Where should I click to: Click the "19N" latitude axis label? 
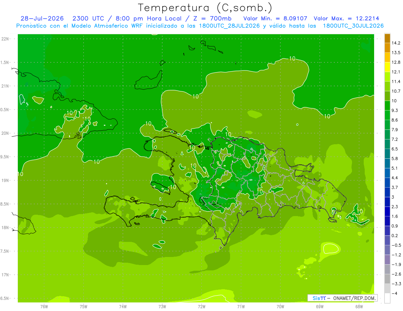(x=5, y=180)
